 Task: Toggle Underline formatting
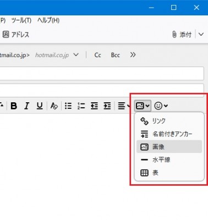tap(40, 106)
